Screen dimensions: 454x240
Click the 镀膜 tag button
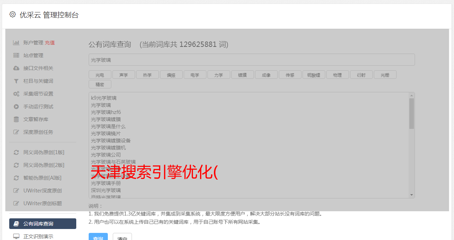[243, 75]
